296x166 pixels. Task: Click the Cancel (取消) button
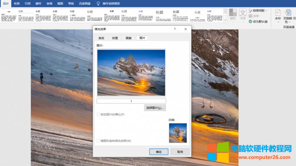coord(180,152)
